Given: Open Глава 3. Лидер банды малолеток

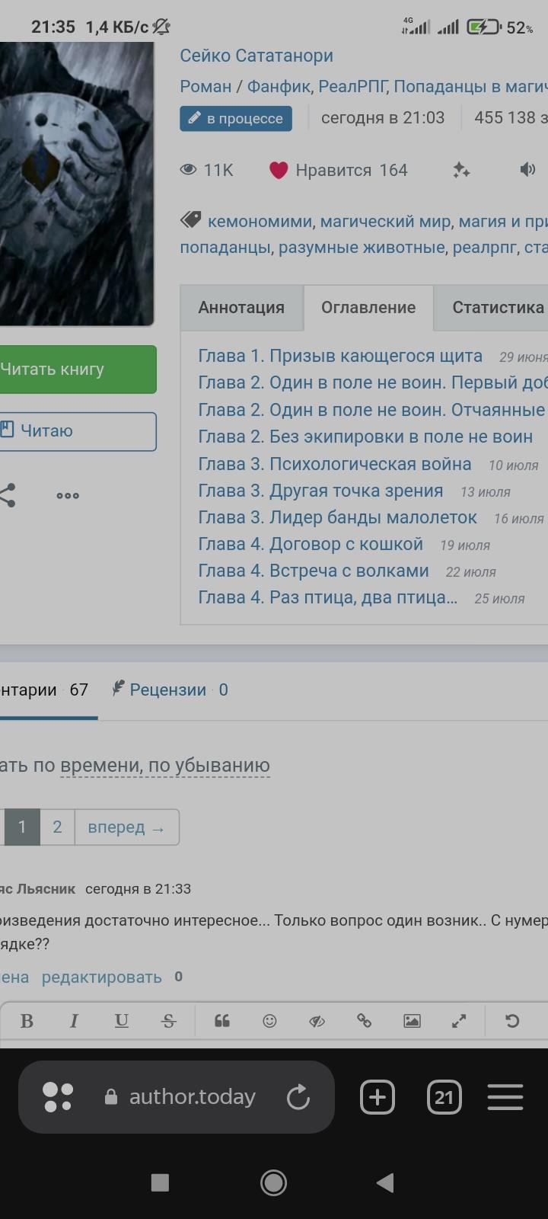Looking at the screenshot, I should click(337, 517).
